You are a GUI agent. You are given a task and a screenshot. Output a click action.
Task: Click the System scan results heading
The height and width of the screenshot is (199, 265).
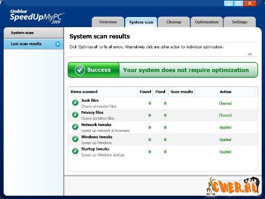click(x=100, y=36)
